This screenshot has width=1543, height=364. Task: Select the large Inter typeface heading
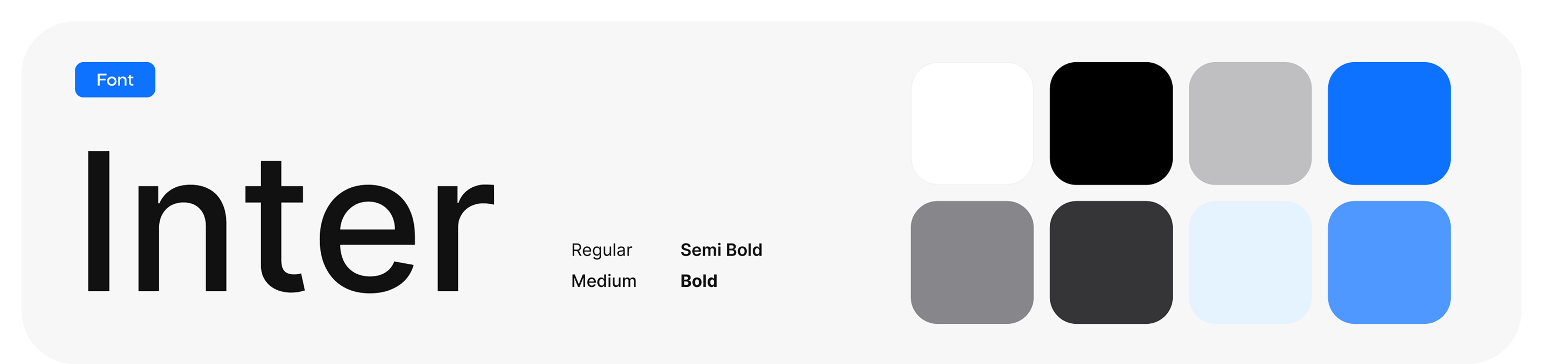coord(290,221)
